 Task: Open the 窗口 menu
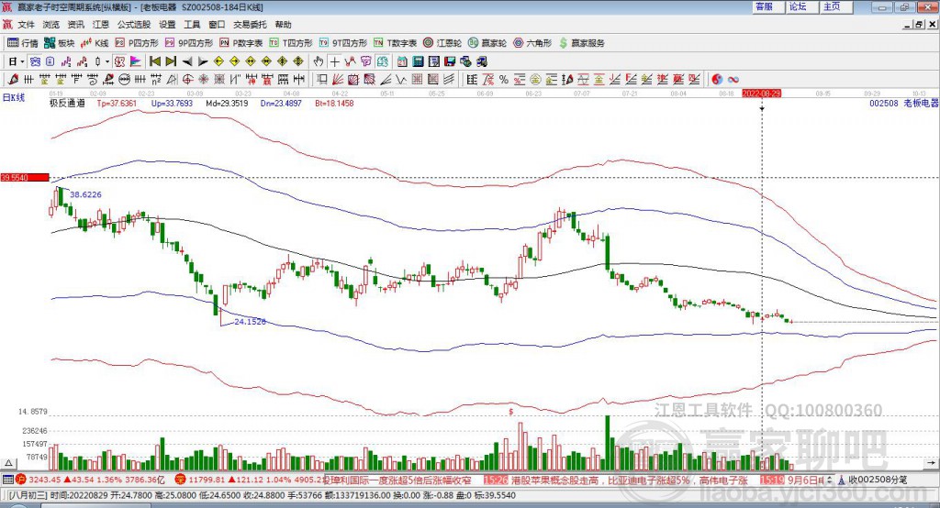pyautogui.click(x=217, y=25)
